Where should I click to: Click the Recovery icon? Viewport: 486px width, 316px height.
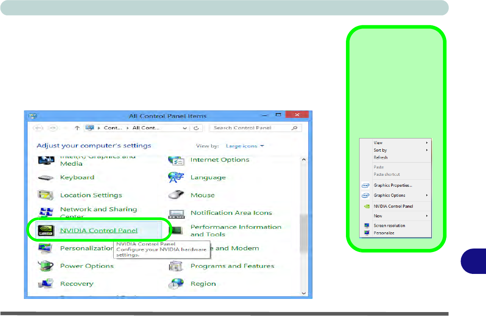point(46,284)
